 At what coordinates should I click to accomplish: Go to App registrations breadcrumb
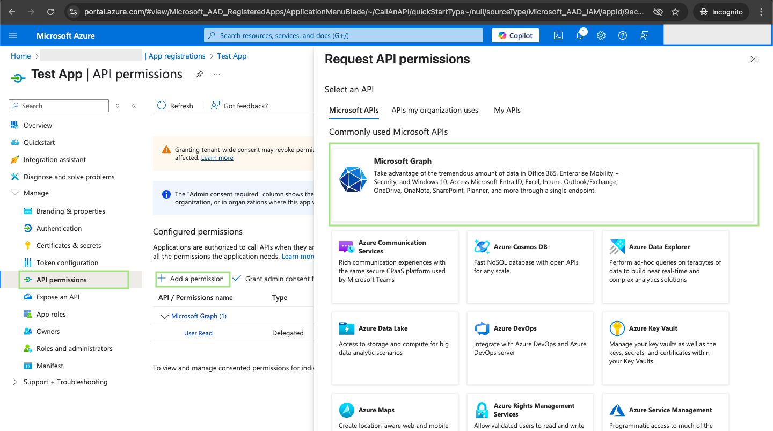(x=177, y=56)
